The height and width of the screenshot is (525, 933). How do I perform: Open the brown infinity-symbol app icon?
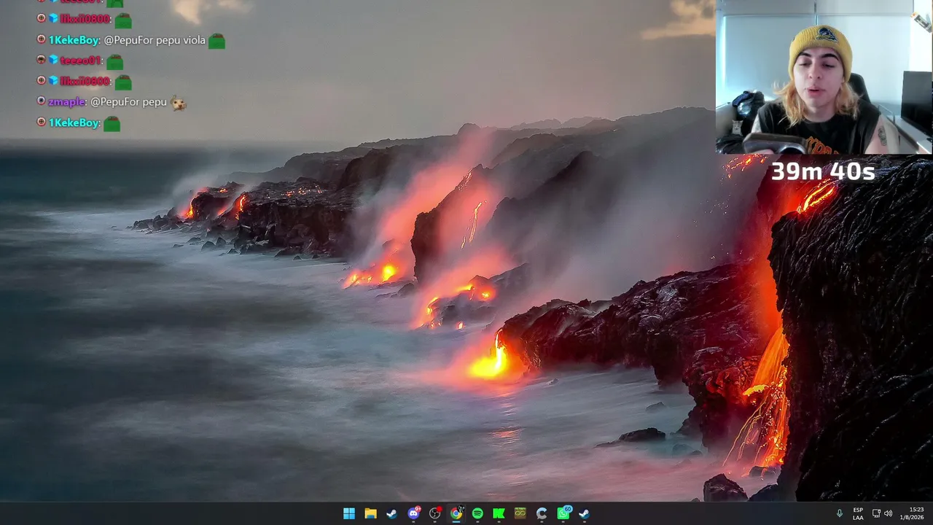(520, 513)
